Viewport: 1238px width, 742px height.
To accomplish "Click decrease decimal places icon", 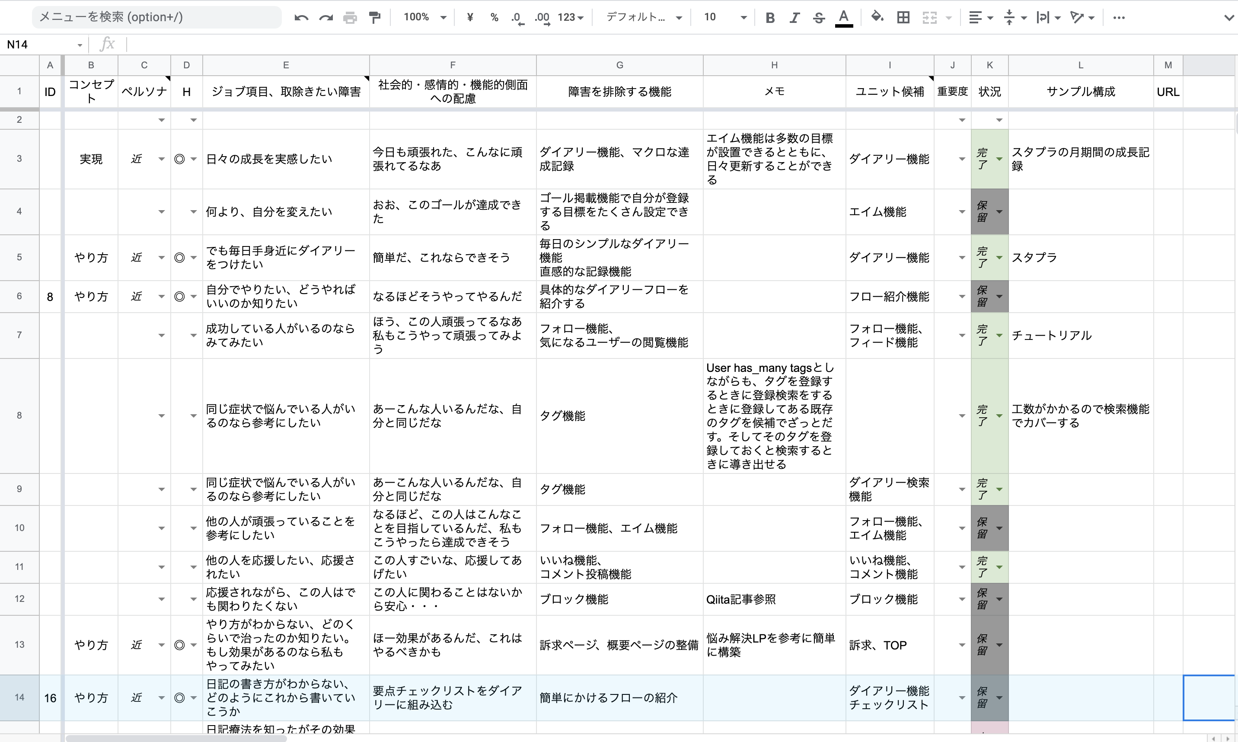I will pyautogui.click(x=517, y=18).
